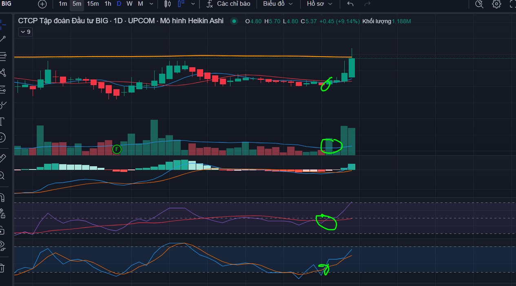Click the add symbol plus icon

(x=42, y=4)
